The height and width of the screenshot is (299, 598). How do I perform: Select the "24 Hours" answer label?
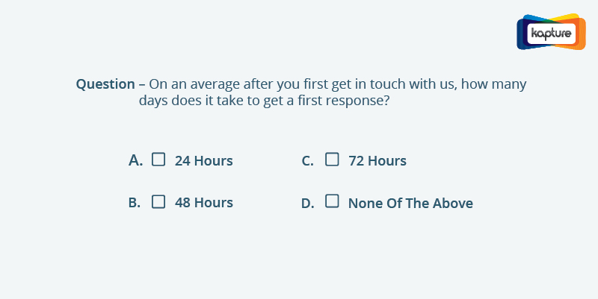tap(203, 161)
